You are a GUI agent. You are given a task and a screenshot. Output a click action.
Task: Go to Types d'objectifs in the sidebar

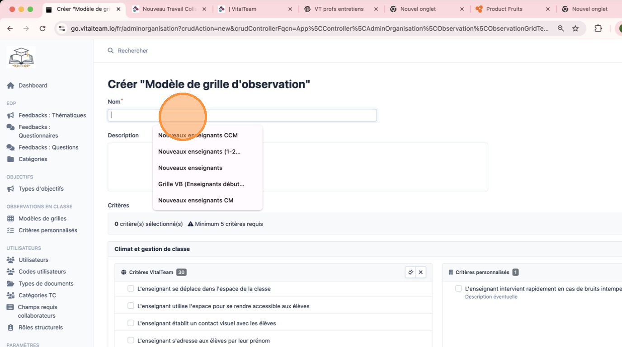coord(41,189)
